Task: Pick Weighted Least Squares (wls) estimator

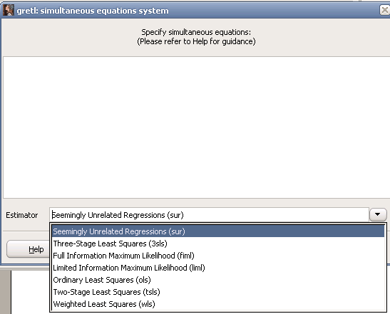Action: click(218, 304)
